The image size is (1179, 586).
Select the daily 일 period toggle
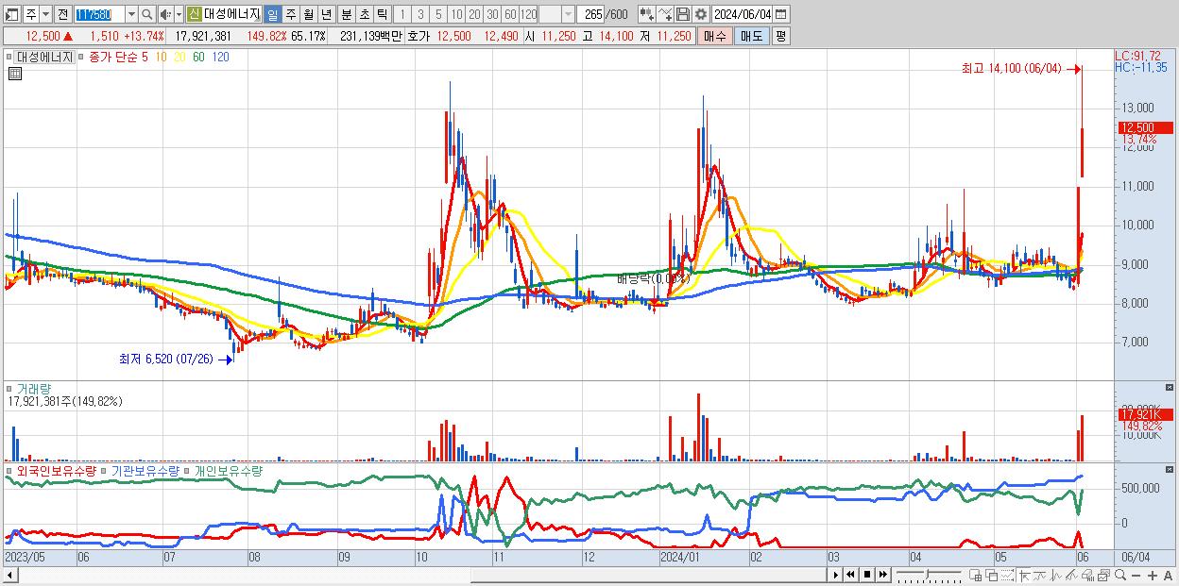272,14
